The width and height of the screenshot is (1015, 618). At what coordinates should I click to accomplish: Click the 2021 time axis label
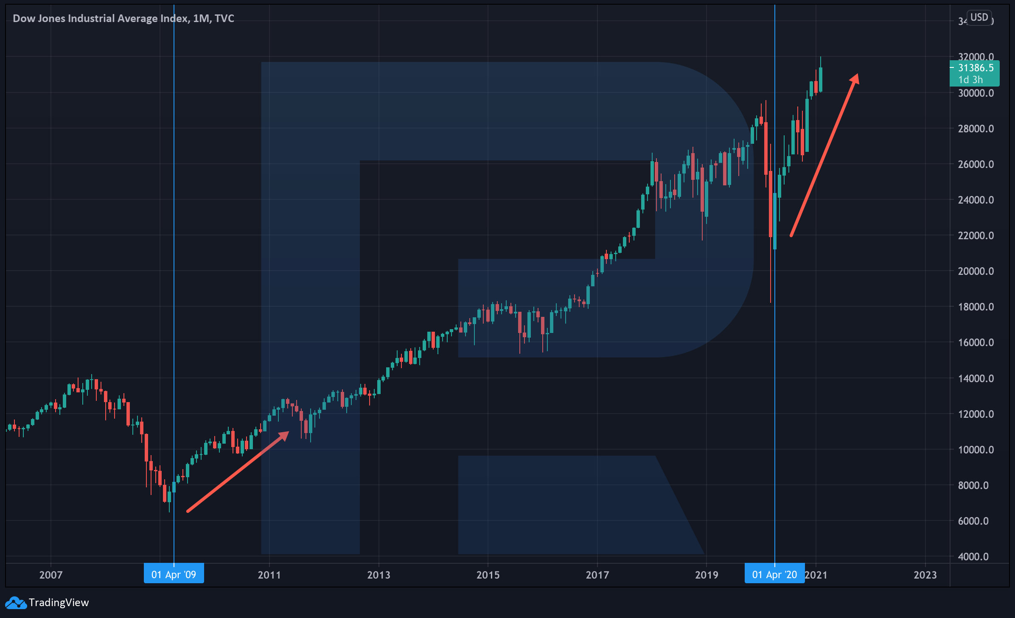coord(816,575)
